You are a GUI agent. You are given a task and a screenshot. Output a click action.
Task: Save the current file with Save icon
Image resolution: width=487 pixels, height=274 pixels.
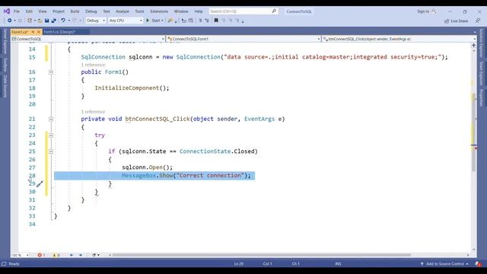click(46, 21)
